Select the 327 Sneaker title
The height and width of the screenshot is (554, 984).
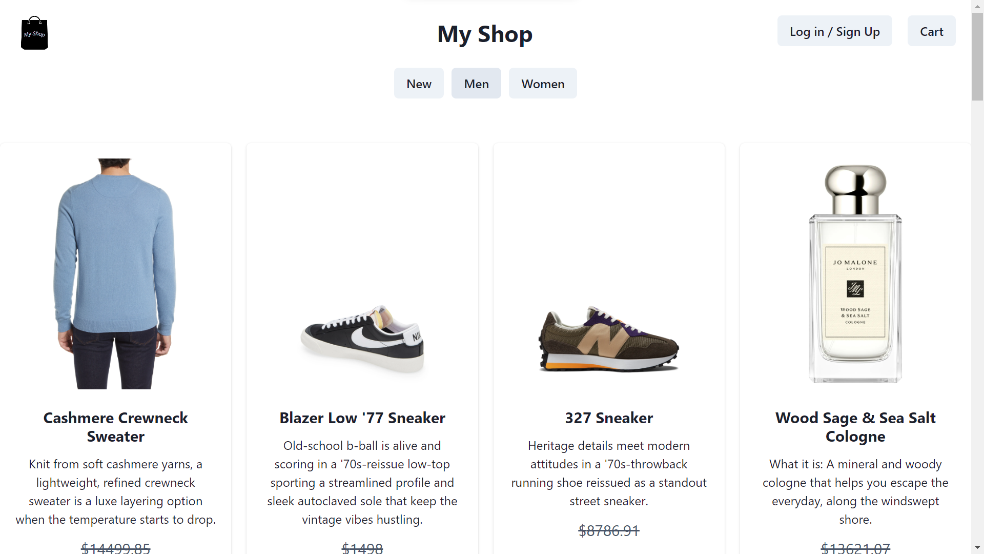point(608,418)
